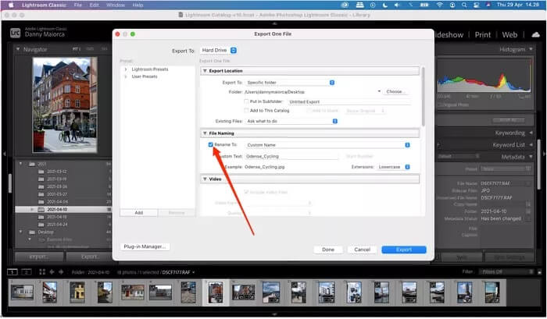This screenshot has width=547, height=319.
Task: Expand the User Presets group
Action: pos(126,76)
